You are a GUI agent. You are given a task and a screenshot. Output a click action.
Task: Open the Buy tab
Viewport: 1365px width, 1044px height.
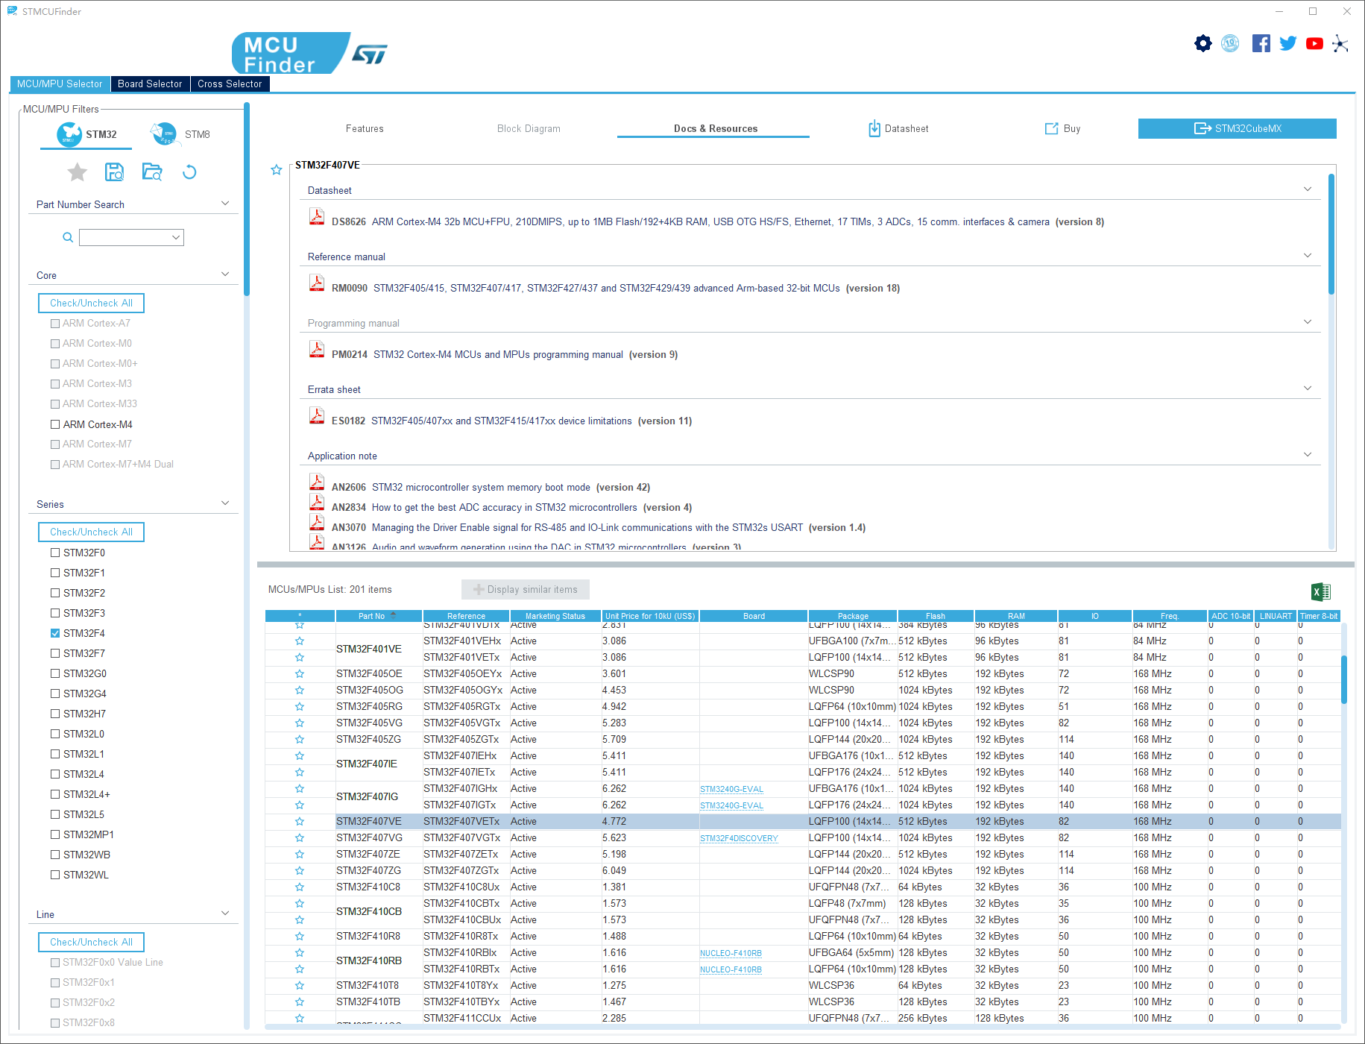1063,129
